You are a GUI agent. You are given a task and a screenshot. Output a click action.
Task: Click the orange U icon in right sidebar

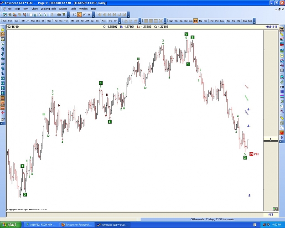pyautogui.click(x=282, y=133)
